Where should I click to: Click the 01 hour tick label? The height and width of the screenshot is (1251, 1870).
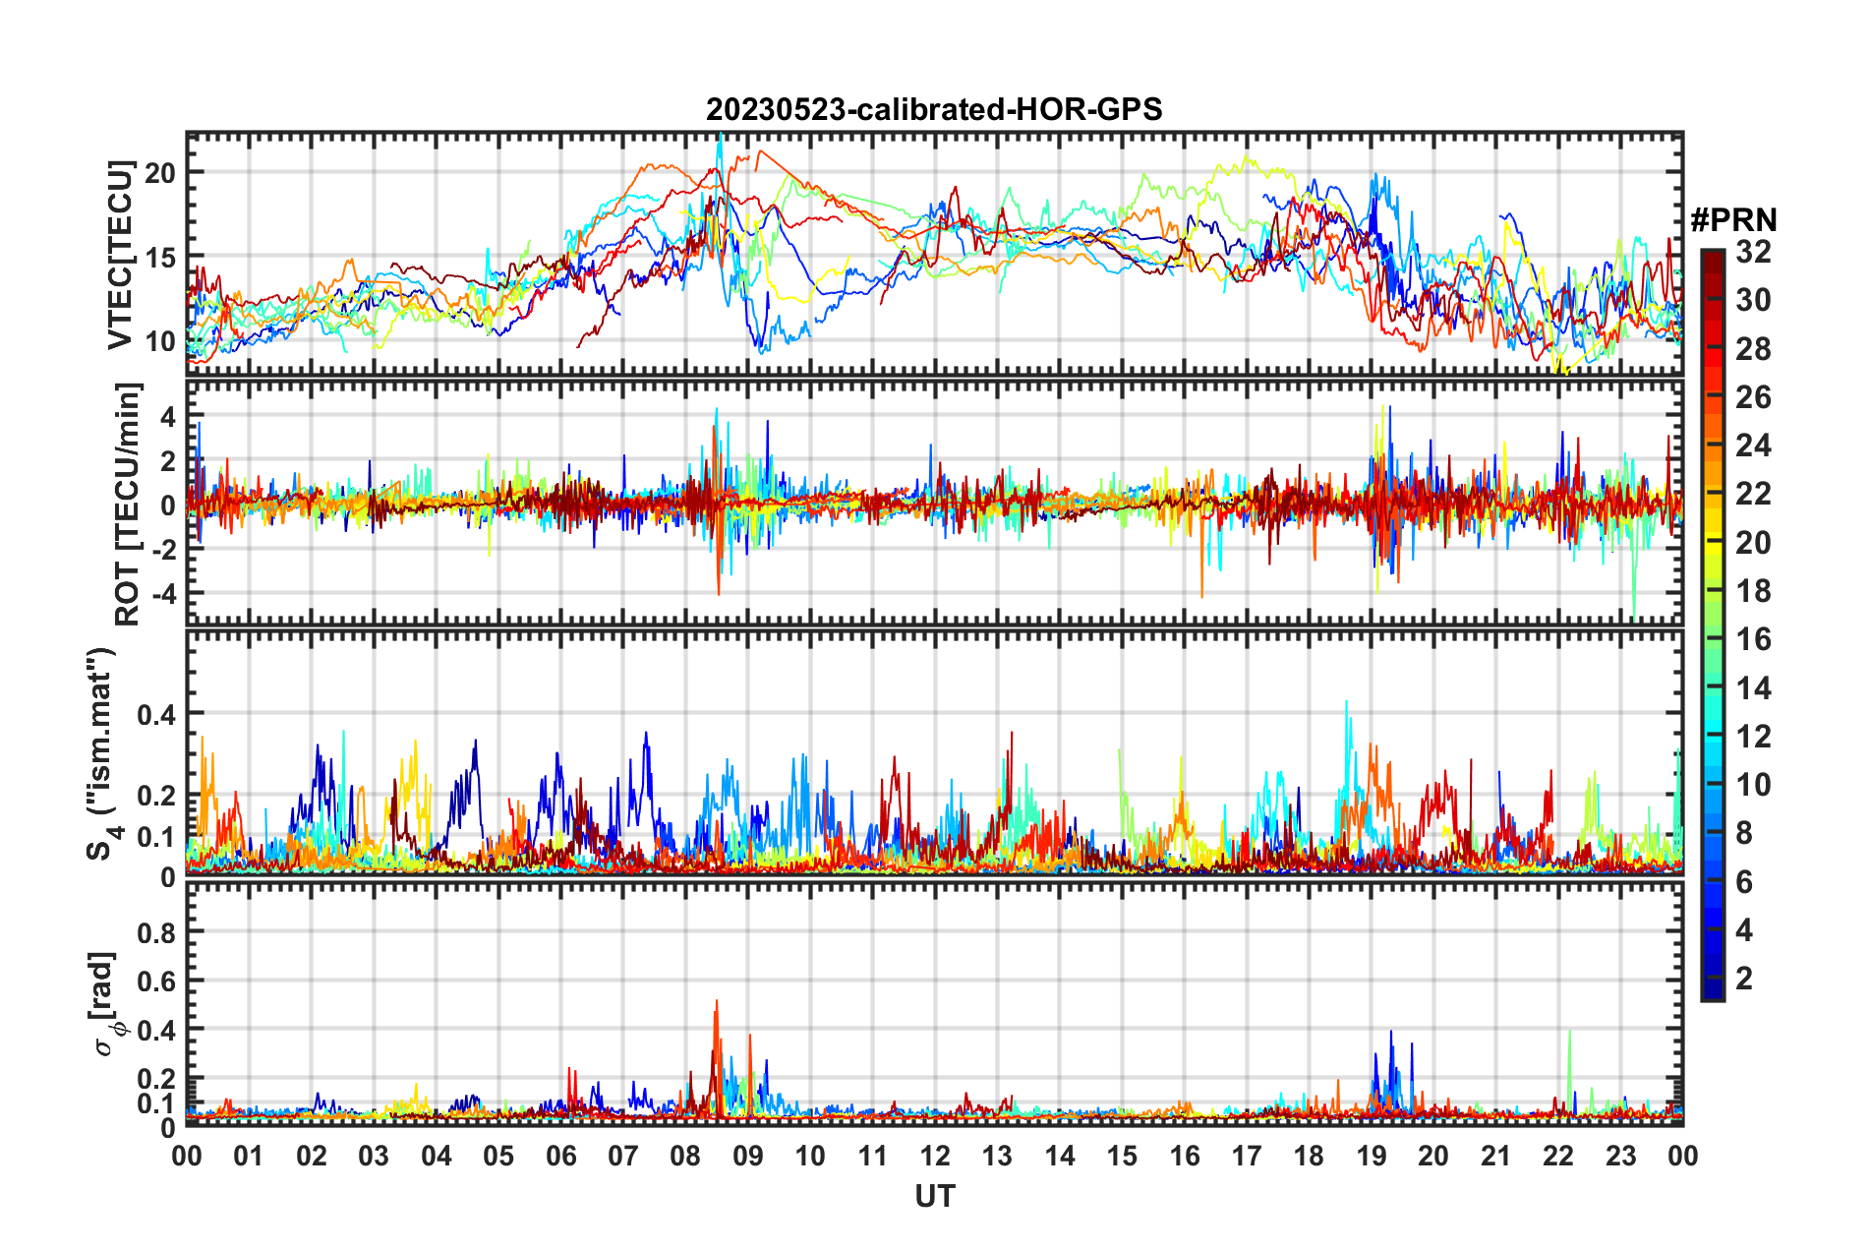249,1156
